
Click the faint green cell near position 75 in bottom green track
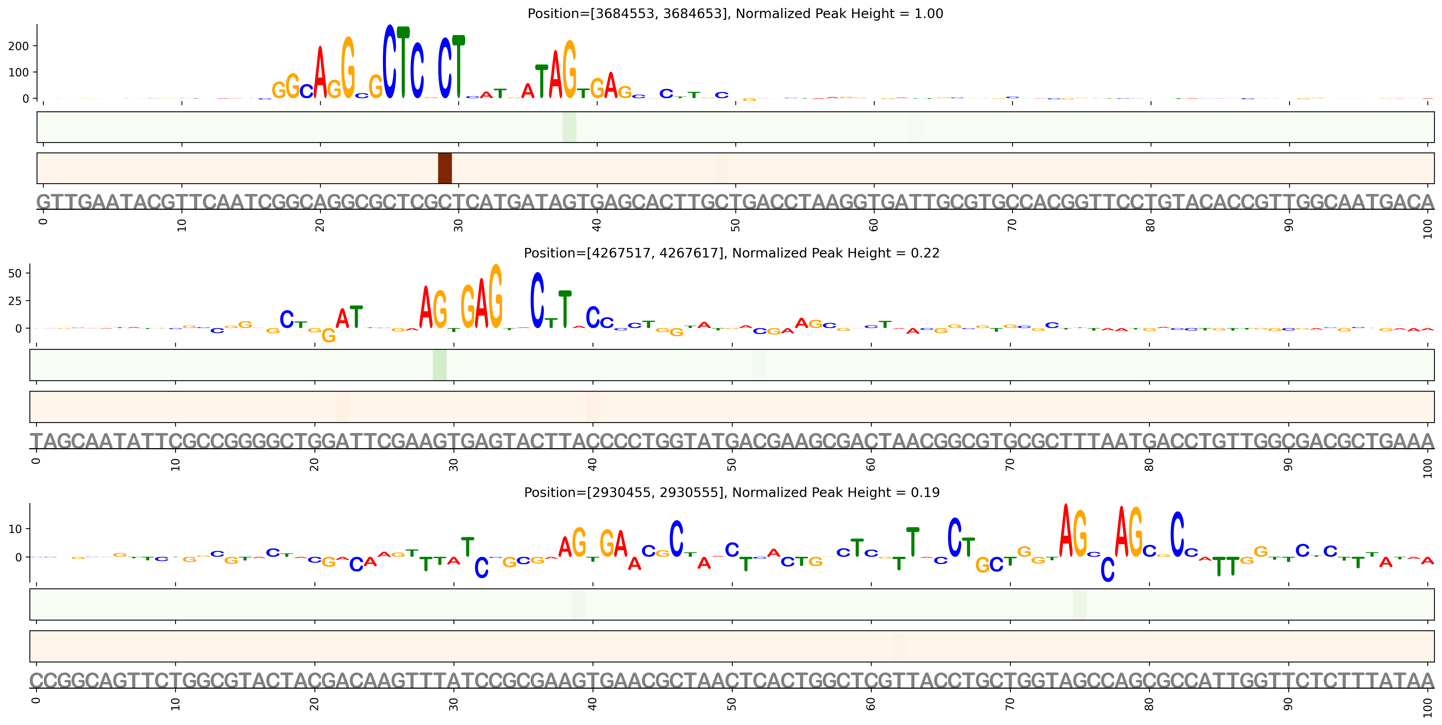(x=1080, y=605)
